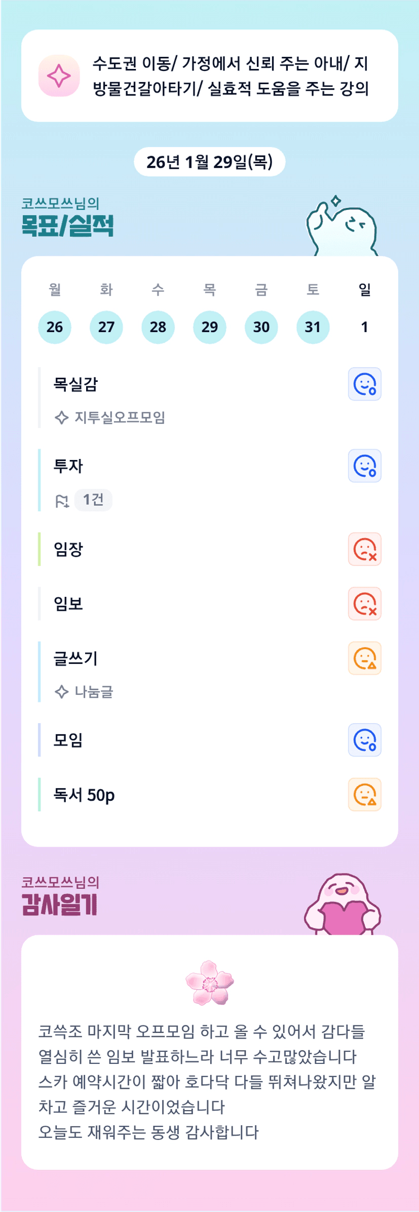Click the smiley status icon for 투자
This screenshot has width=419, height=1212.
[x=364, y=466]
